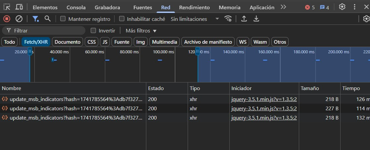Clear the network log

[19, 19]
